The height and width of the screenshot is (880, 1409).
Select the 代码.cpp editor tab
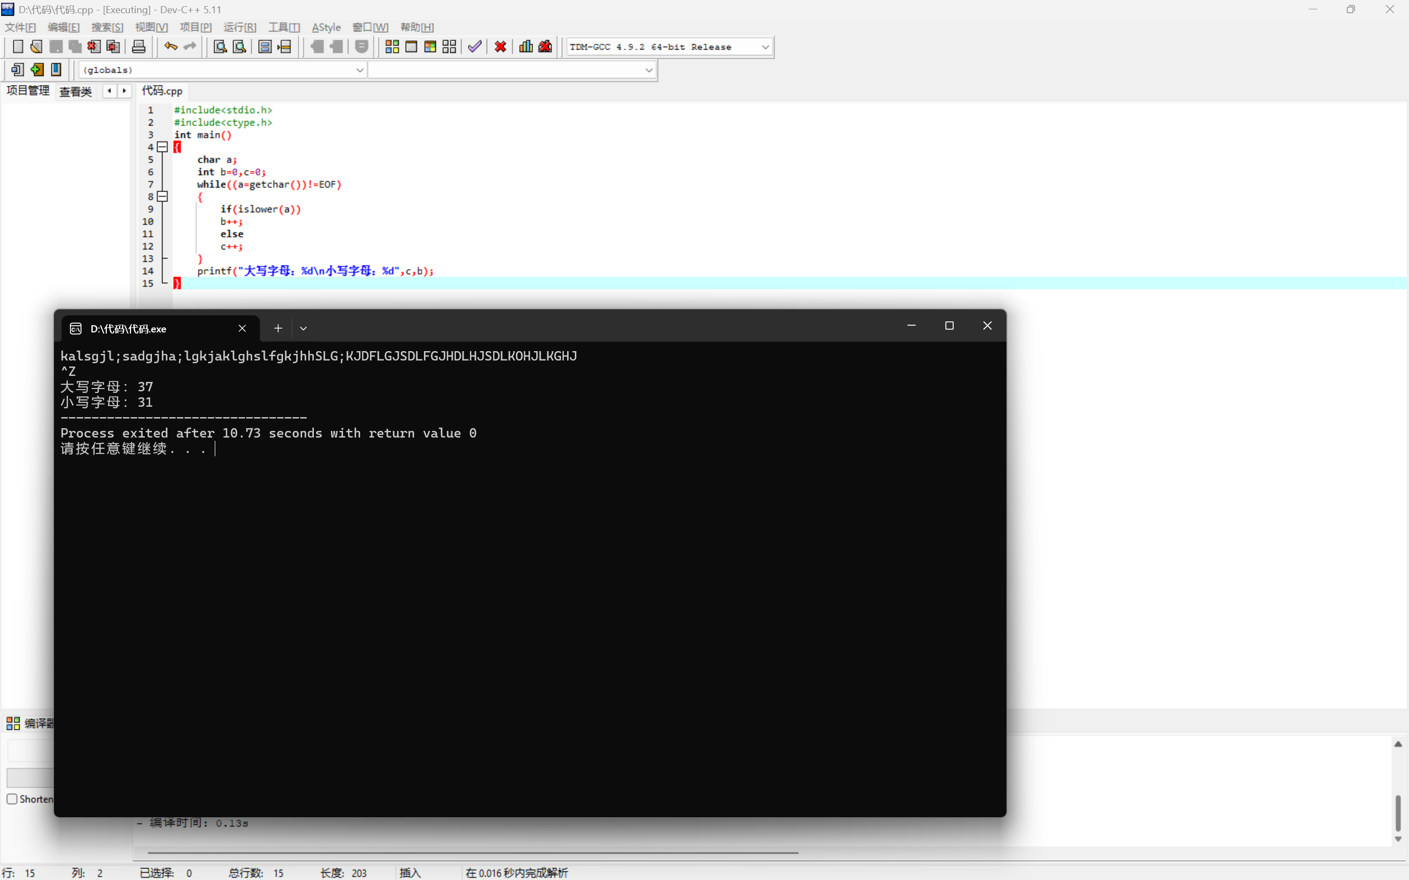(162, 91)
